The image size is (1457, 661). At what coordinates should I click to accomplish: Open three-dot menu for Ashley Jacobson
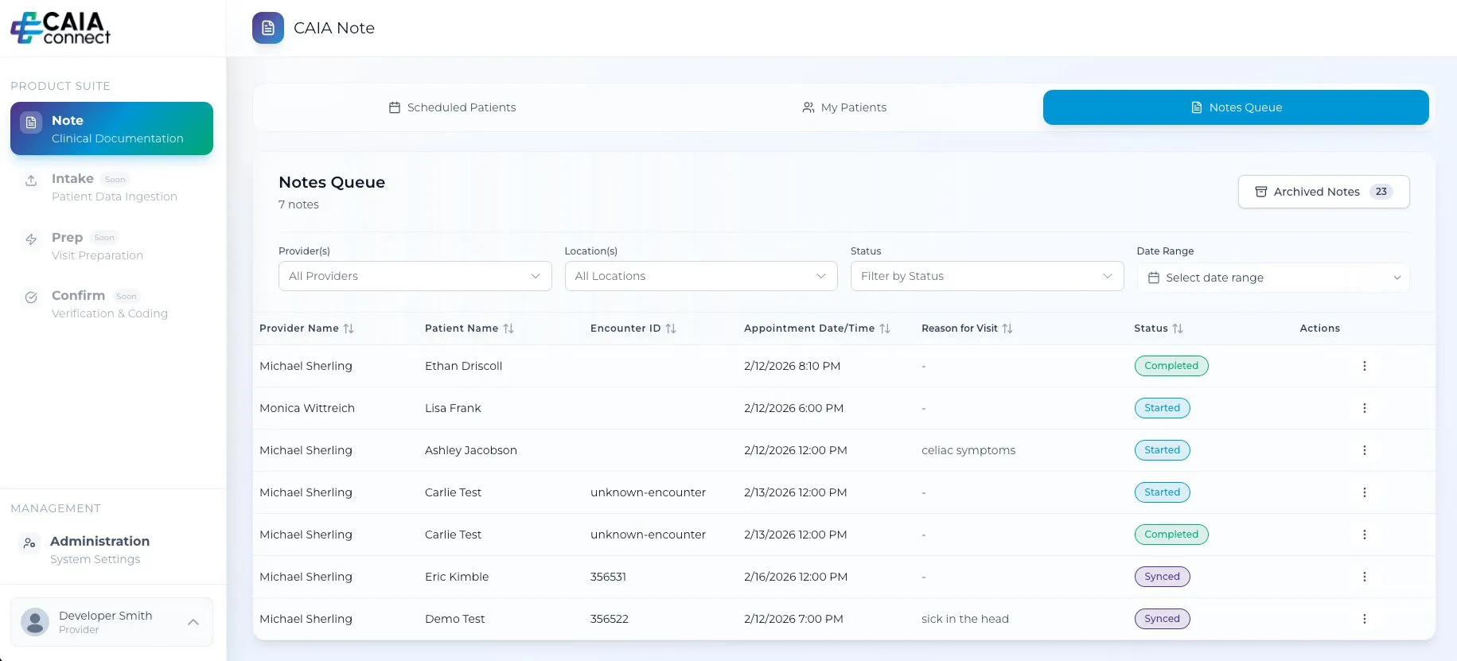click(x=1364, y=450)
